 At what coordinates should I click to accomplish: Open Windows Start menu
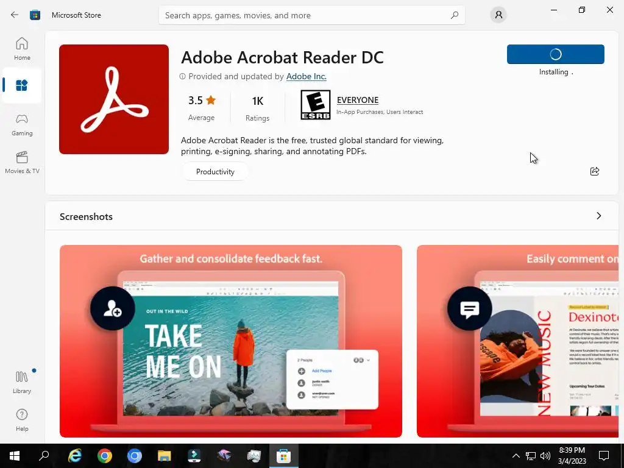pos(15,456)
